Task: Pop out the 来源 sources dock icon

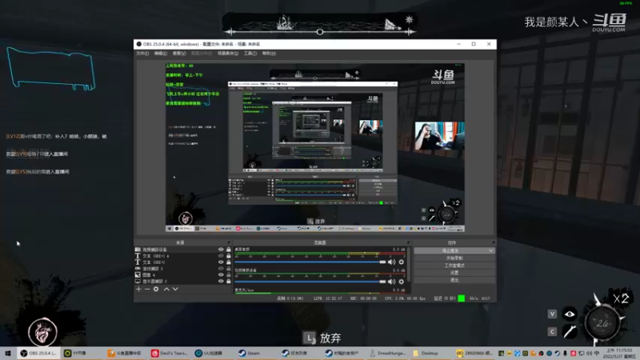Action: coord(229,242)
